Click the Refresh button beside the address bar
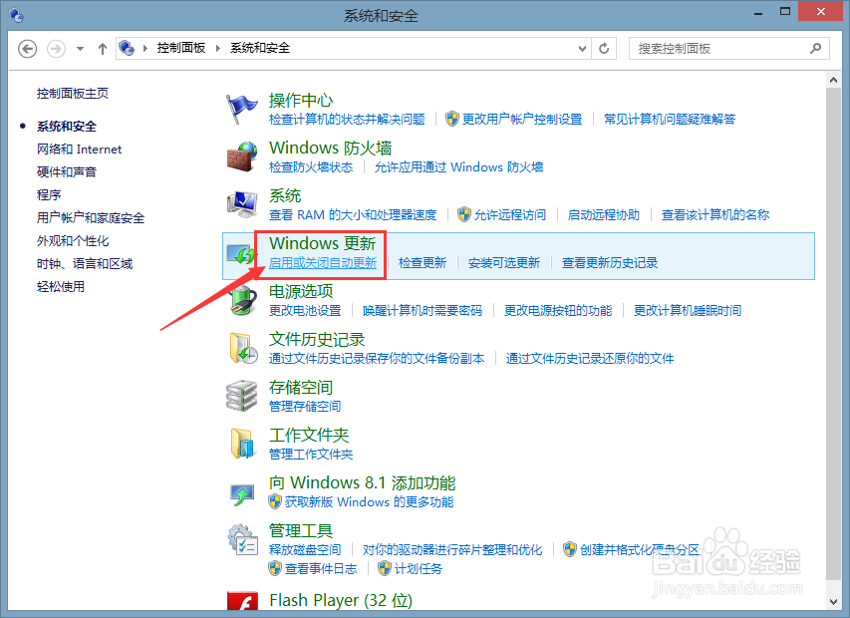 coord(604,48)
